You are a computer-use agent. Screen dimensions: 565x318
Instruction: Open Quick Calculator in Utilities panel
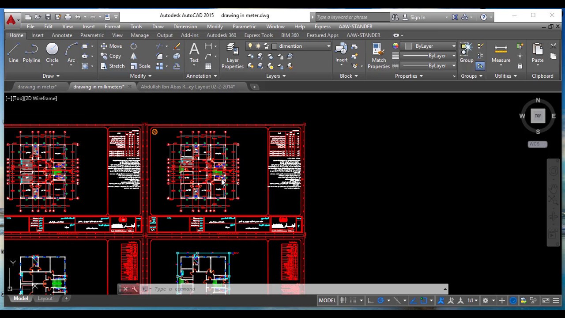click(x=520, y=66)
